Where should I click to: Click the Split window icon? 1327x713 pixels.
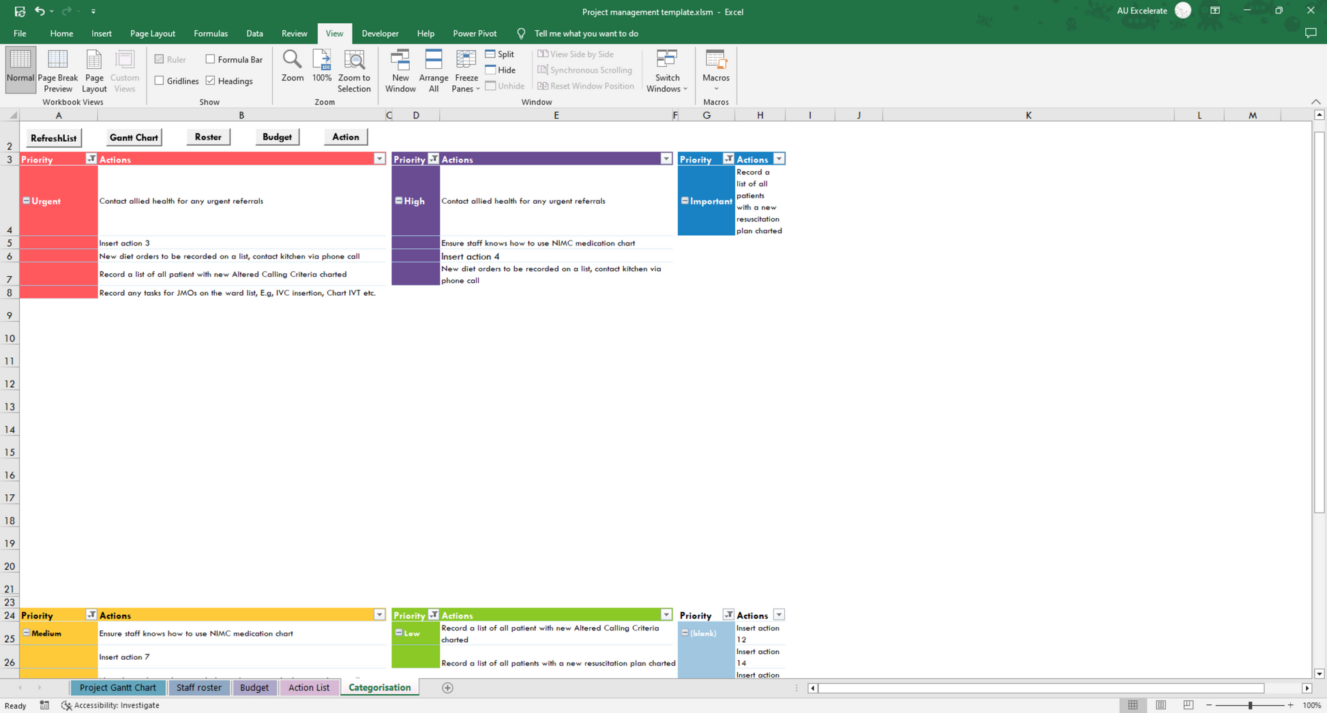tap(490, 54)
